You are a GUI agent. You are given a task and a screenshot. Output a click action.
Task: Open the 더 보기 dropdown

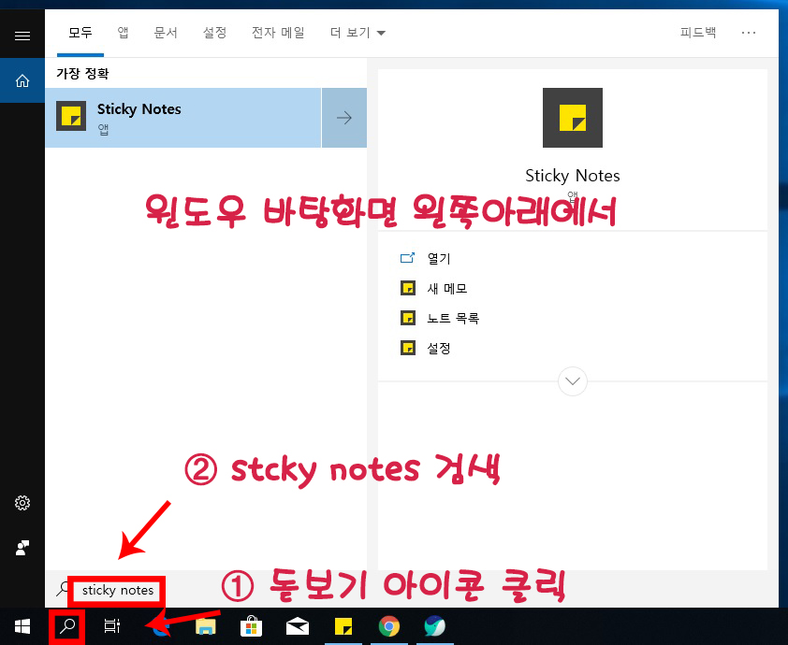click(x=358, y=33)
